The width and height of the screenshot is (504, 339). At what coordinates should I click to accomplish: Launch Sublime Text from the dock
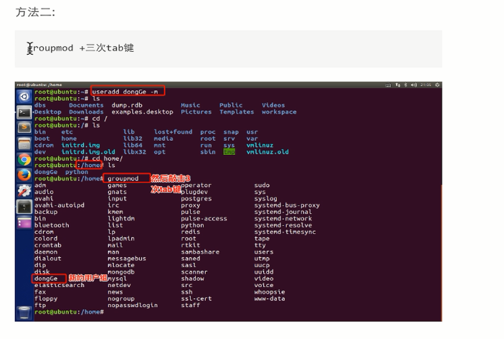point(24,128)
